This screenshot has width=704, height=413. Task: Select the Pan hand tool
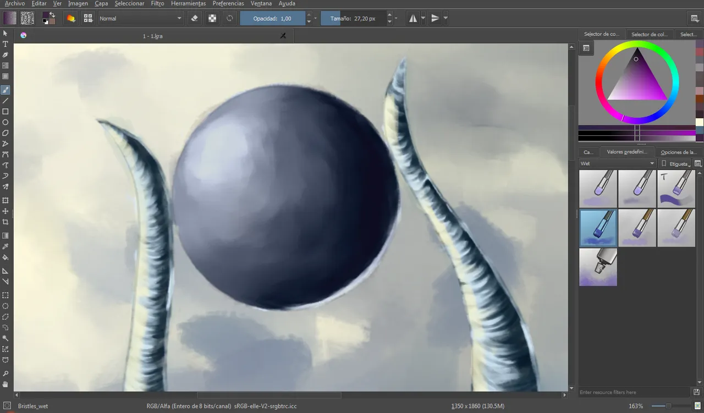(x=5, y=384)
